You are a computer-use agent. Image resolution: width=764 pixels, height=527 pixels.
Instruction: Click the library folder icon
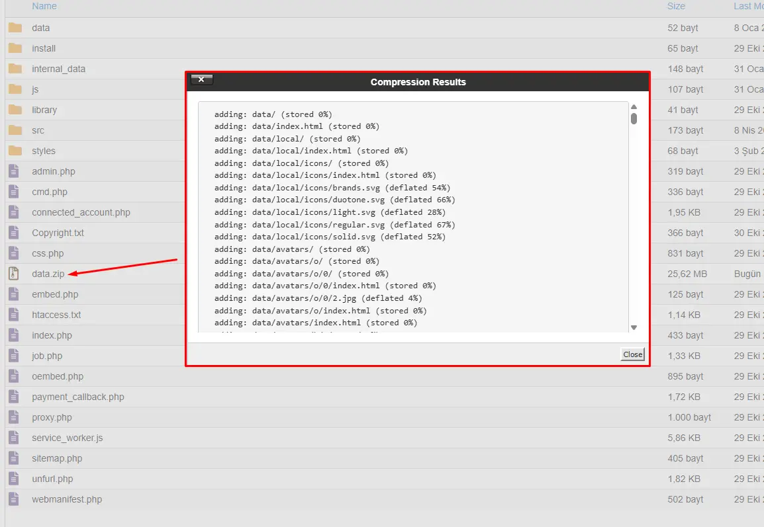pyautogui.click(x=15, y=110)
